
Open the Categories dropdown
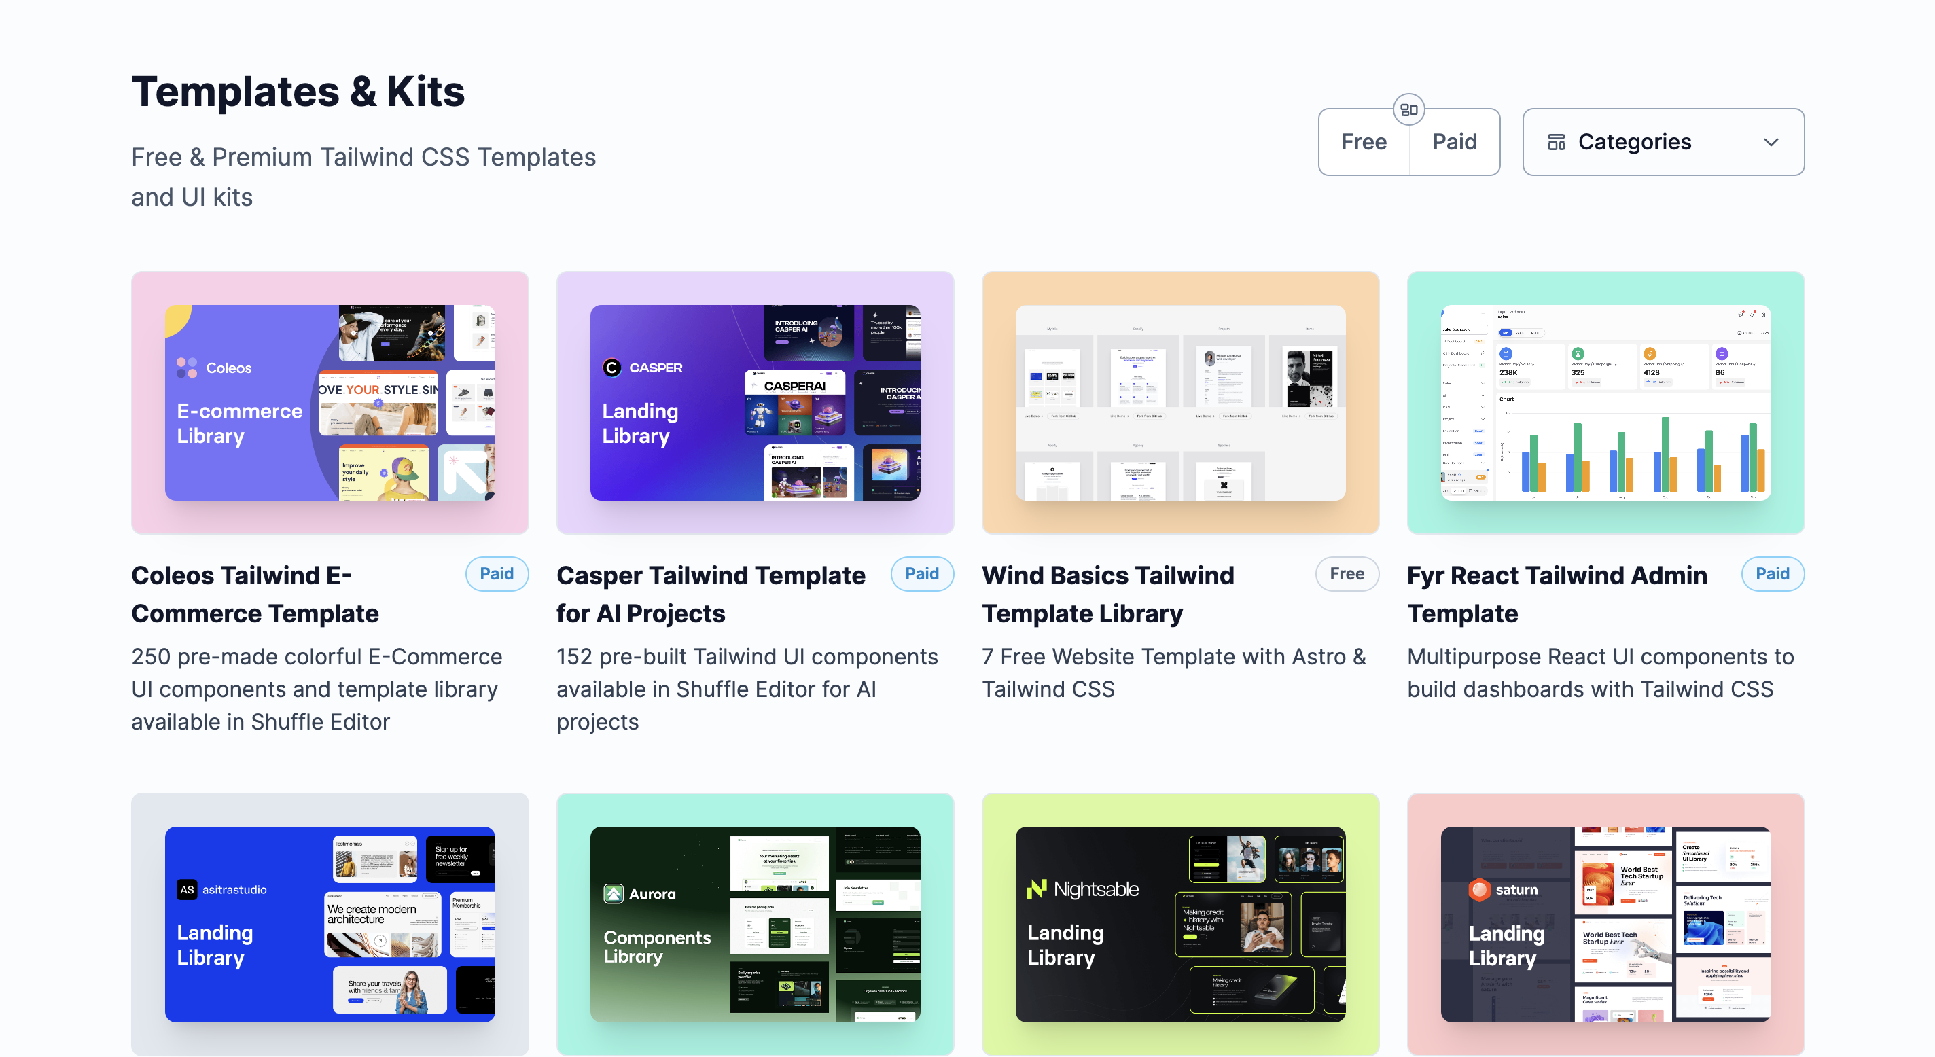click(1663, 142)
